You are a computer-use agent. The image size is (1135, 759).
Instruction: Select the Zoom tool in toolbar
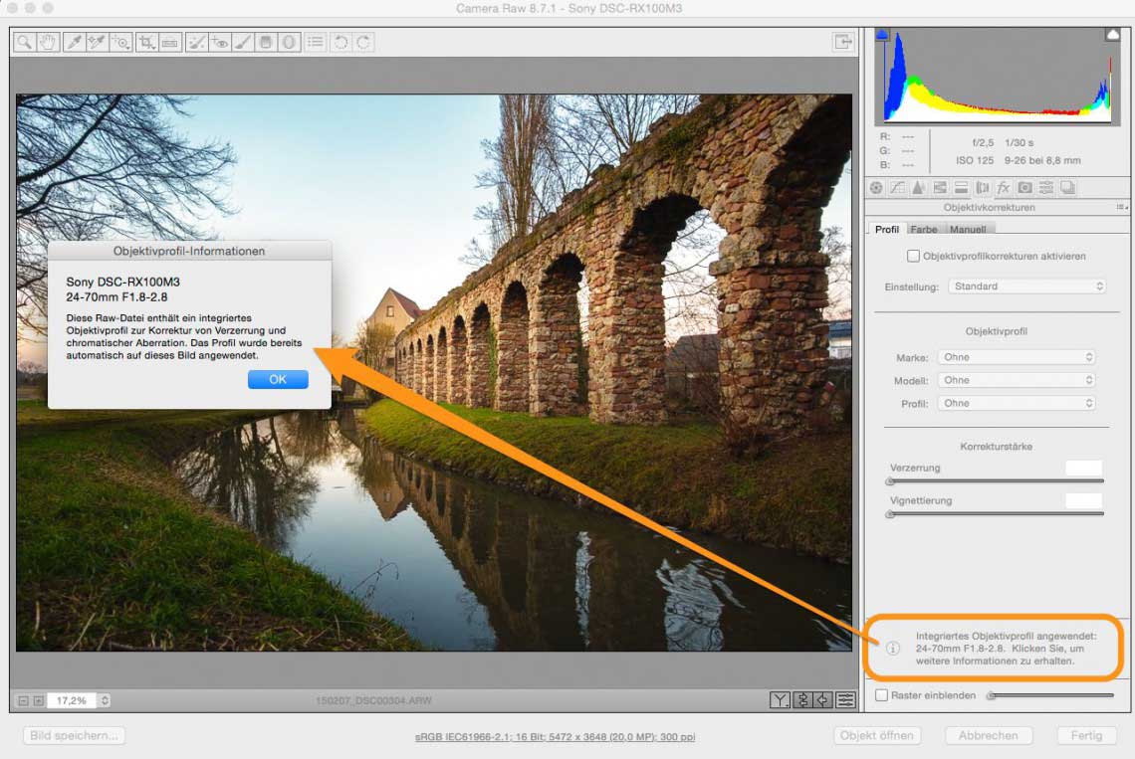[x=23, y=42]
